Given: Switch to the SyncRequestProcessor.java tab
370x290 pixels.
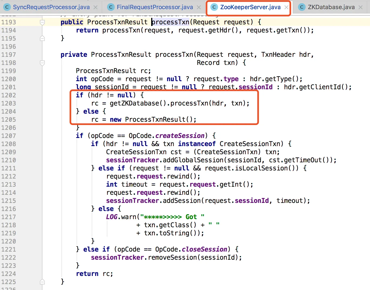Looking at the screenshot, I should pyautogui.click(x=51, y=7).
